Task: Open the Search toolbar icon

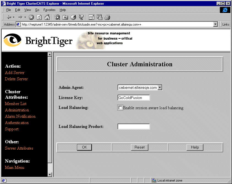Action: (57, 17)
